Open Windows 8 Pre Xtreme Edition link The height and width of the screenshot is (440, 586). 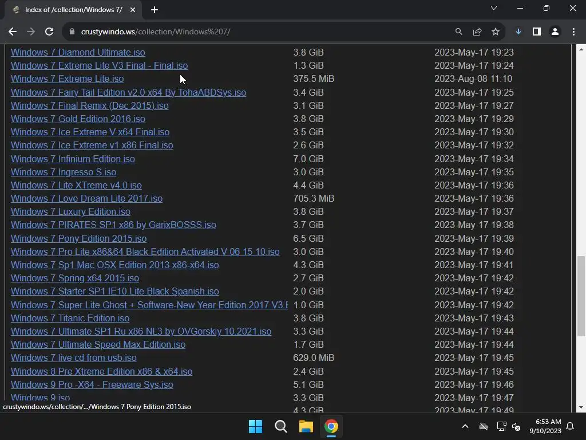(101, 371)
